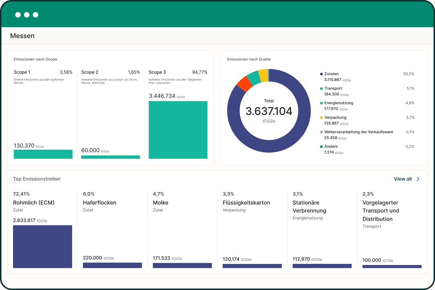Click the Molke emissions bar
The image size is (435, 290).
pyautogui.click(x=182, y=265)
